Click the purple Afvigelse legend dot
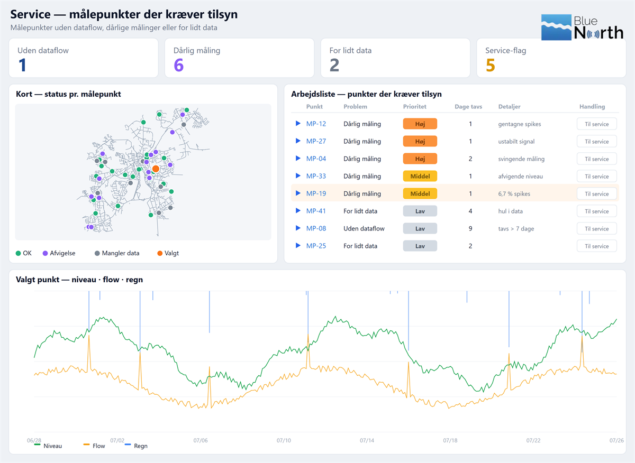The width and height of the screenshot is (635, 463). coord(46,254)
